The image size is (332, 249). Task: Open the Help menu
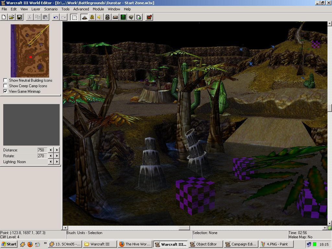click(x=127, y=9)
